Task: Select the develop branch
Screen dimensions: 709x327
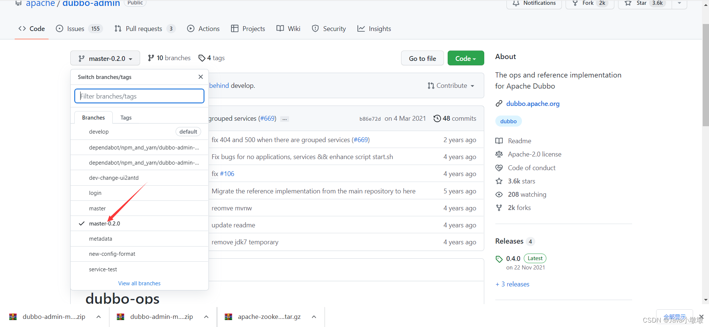Action: click(139, 132)
